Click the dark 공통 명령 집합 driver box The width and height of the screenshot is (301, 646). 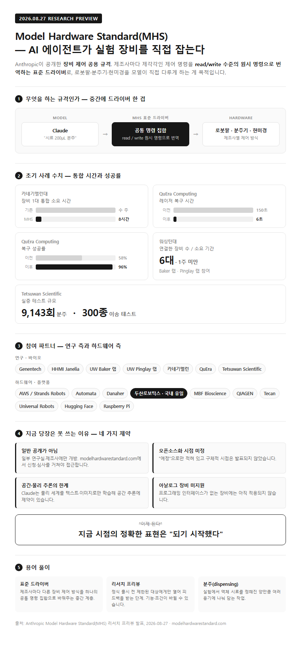point(150,134)
